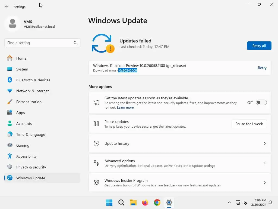Screen dimensions: 278x209
Task: Click the Privacy & security shield icon
Action: click(x=10, y=167)
